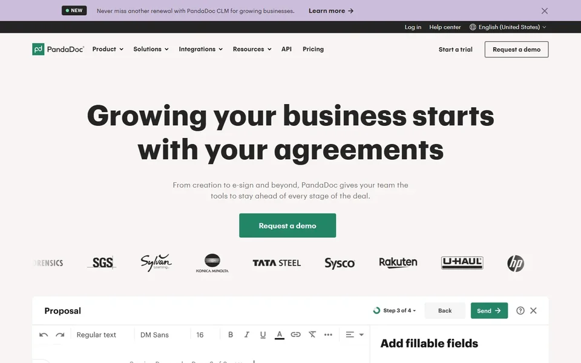
Task: Clear formatting with the strikethrough-T icon
Action: 312,335
